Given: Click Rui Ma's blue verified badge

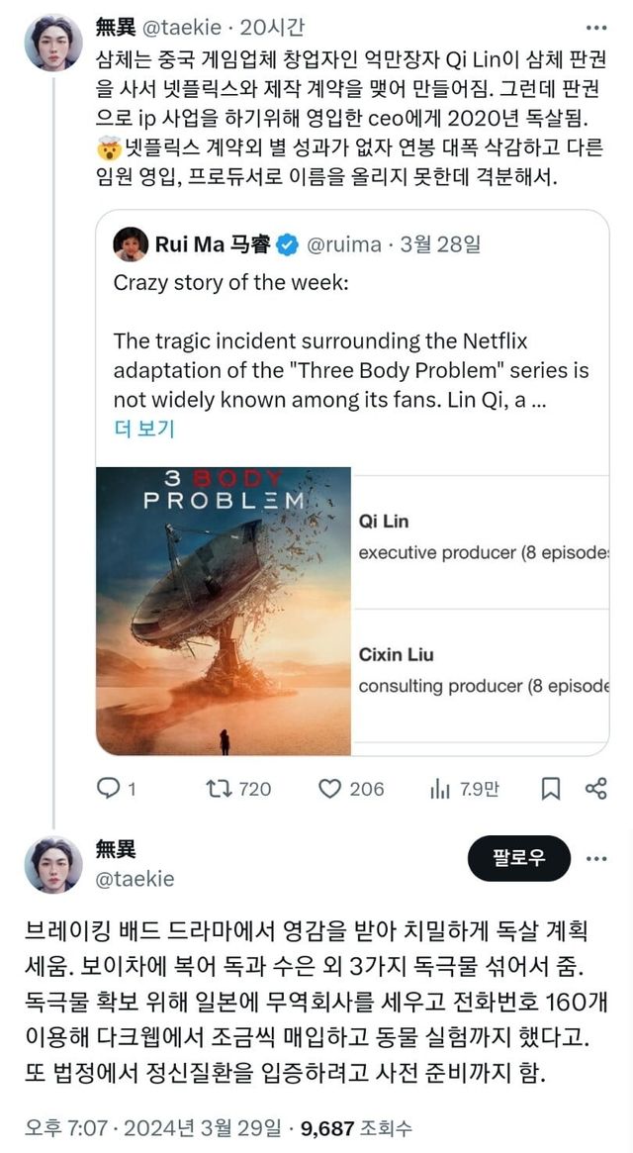Looking at the screenshot, I should click(287, 244).
